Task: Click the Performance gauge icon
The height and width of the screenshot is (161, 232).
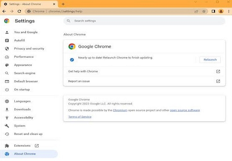Action: pos(7,57)
